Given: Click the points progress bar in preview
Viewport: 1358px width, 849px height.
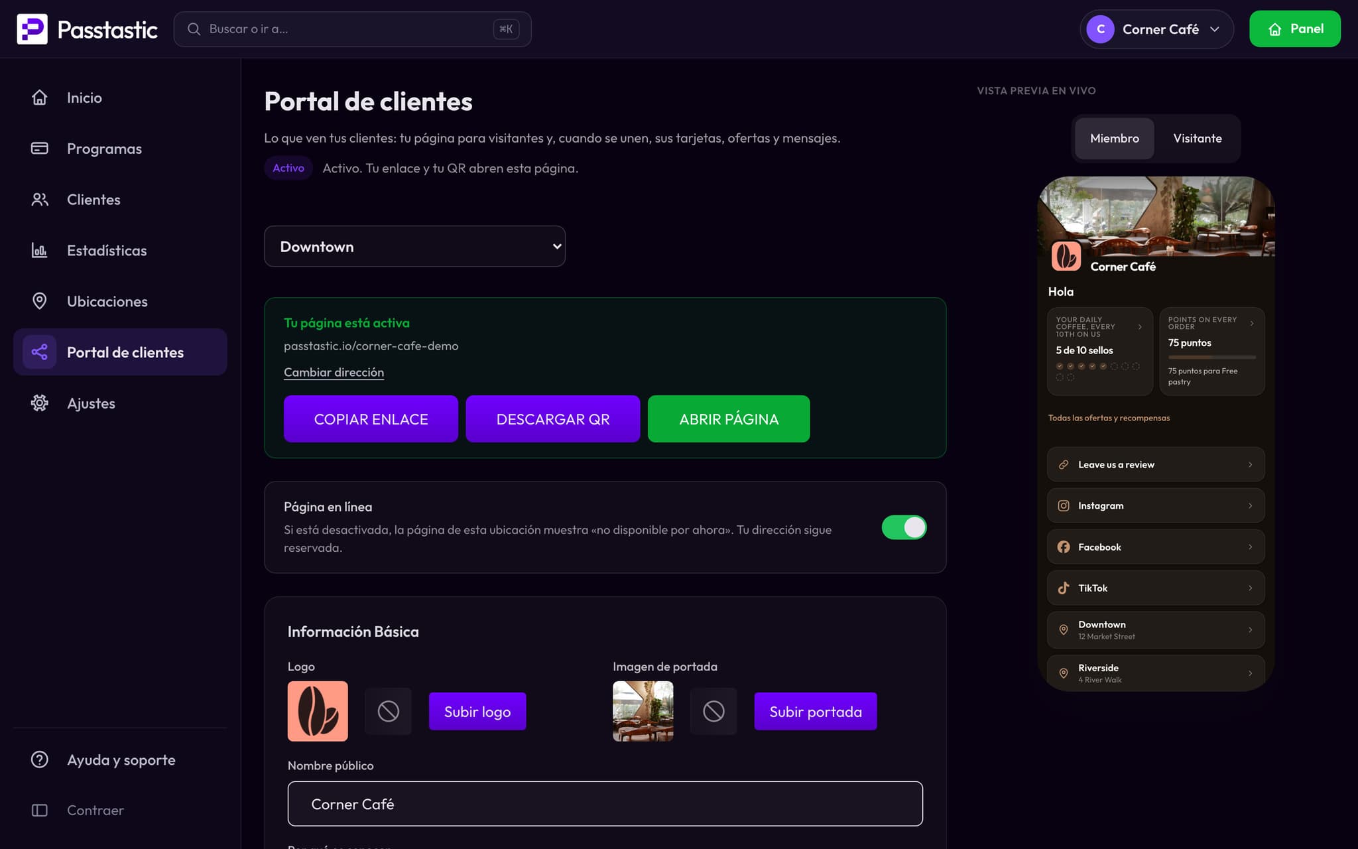Looking at the screenshot, I should tap(1211, 358).
